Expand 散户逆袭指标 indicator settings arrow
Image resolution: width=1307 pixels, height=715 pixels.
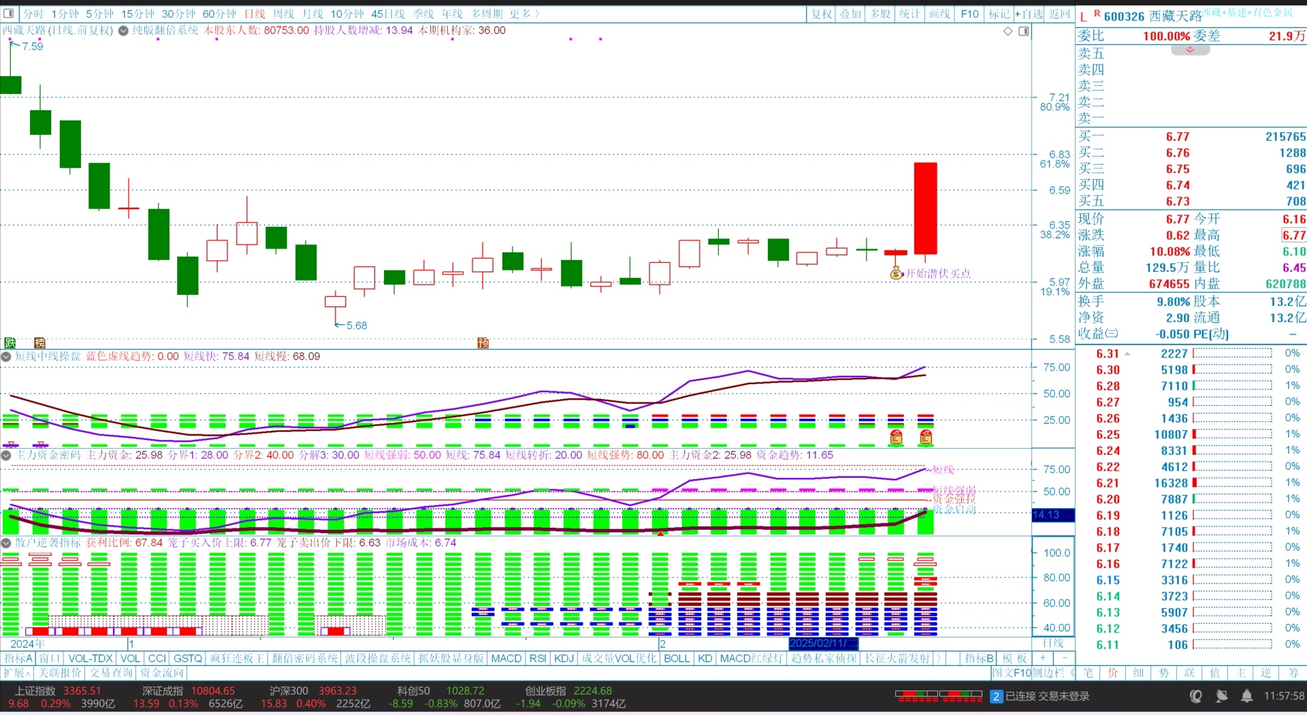pos(6,543)
